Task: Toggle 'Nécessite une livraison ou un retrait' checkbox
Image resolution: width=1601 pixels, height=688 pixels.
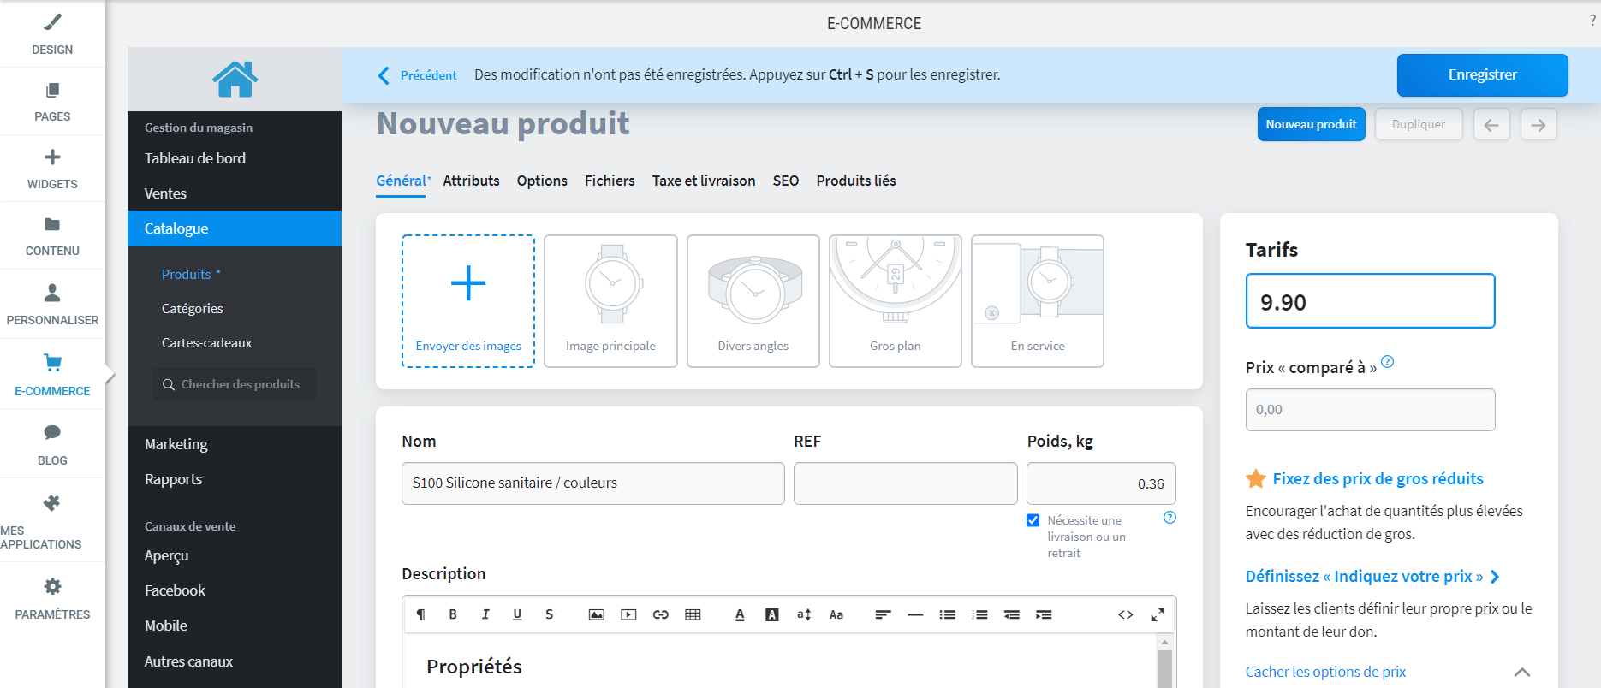Action: pos(1033,520)
